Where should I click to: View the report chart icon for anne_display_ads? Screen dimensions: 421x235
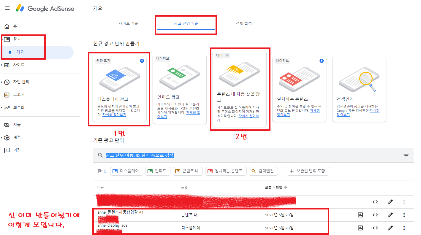(360, 228)
